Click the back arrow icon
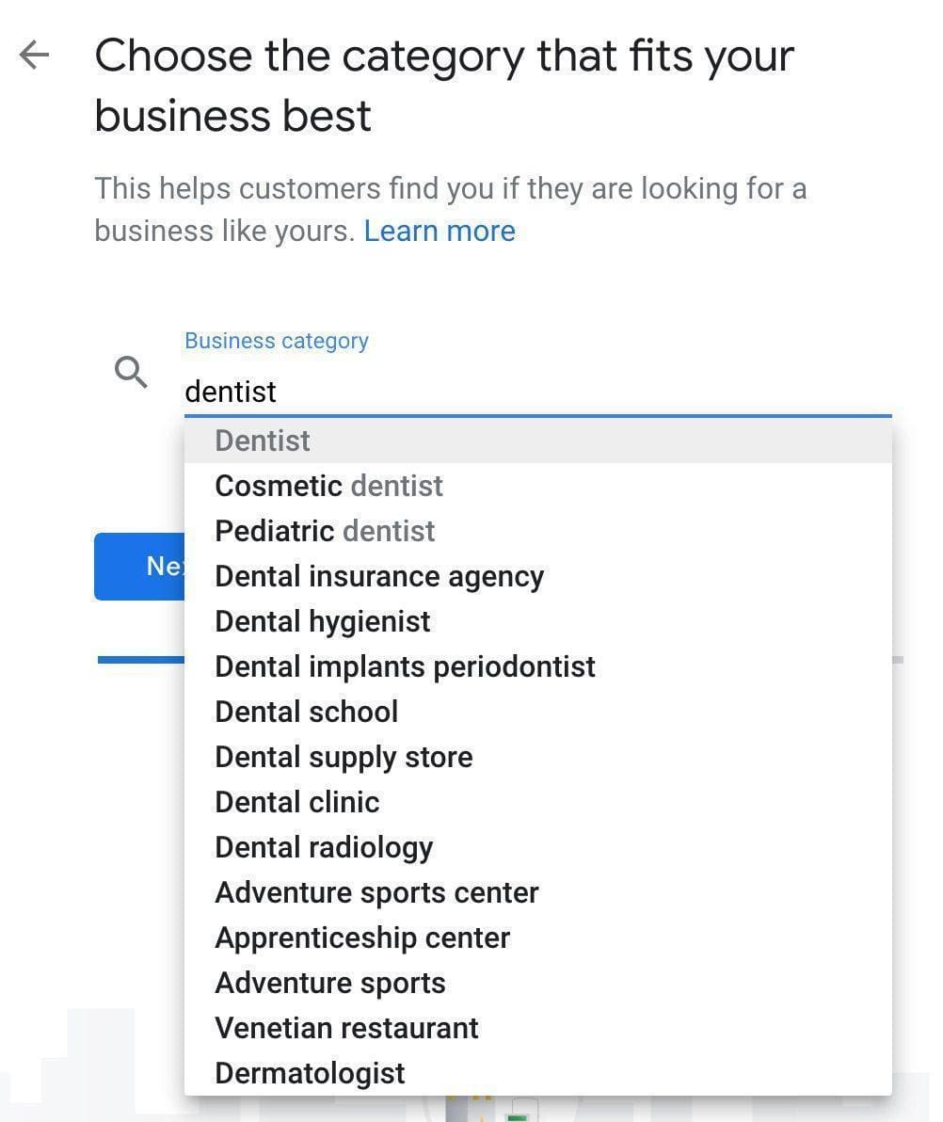 (x=35, y=56)
